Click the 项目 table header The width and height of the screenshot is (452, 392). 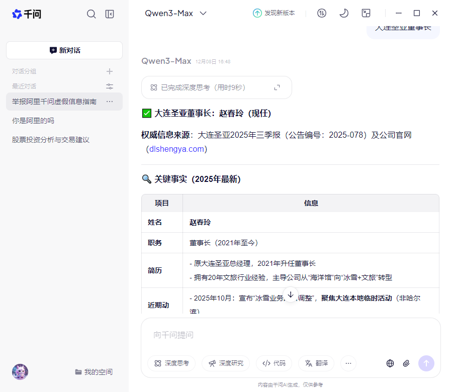click(162, 203)
